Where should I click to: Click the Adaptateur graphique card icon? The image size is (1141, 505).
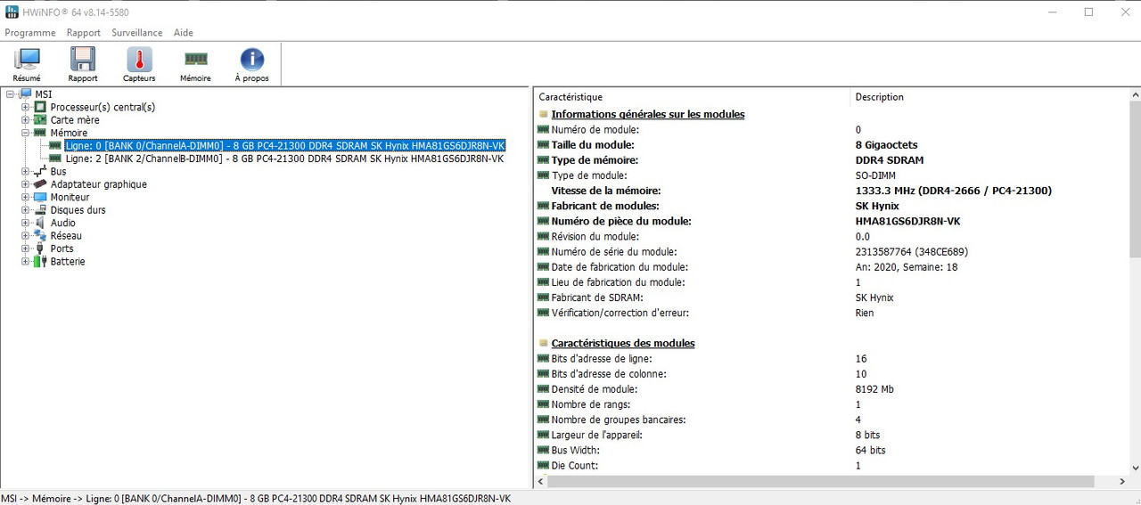click(x=40, y=184)
